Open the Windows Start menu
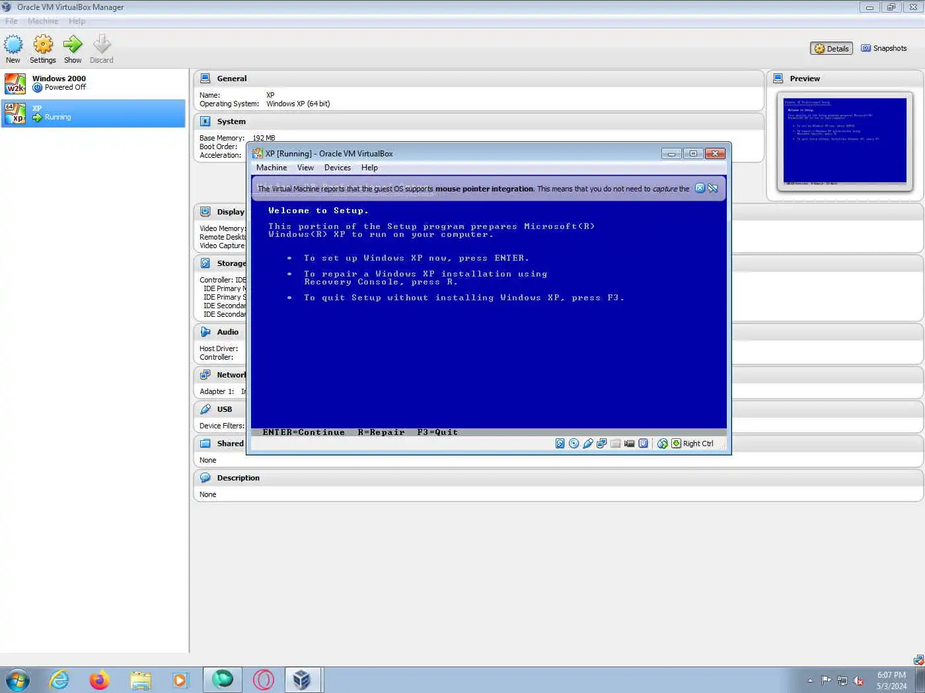The image size is (925, 693). click(x=18, y=680)
